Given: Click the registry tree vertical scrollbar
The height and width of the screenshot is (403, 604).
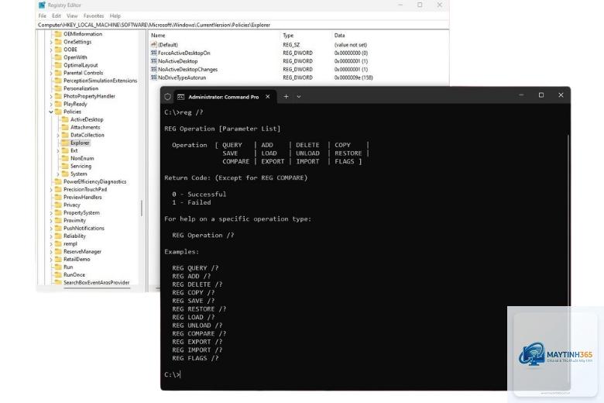Looking at the screenshot, I should (x=142, y=208).
